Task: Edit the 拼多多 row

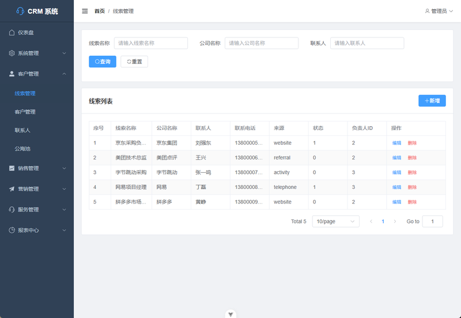Action: point(396,202)
